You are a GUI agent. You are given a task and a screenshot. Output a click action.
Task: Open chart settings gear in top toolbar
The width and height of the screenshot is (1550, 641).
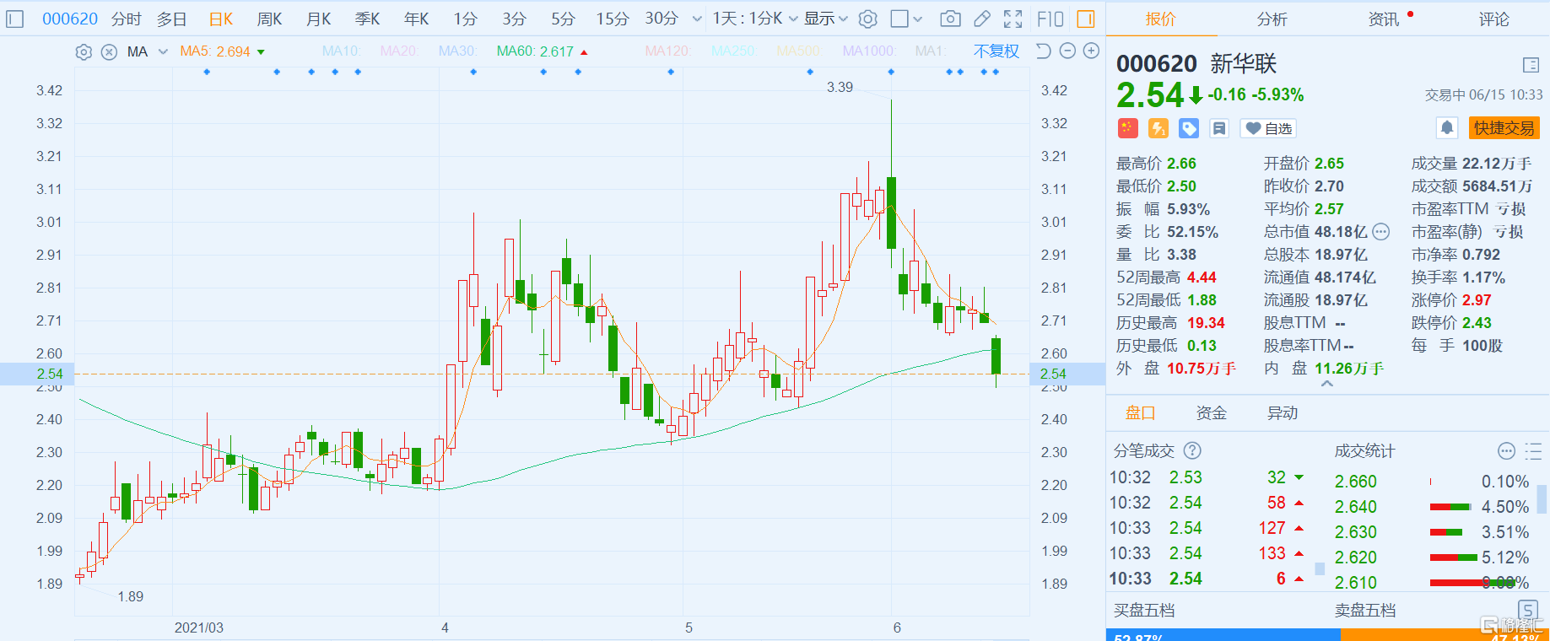coord(868,19)
